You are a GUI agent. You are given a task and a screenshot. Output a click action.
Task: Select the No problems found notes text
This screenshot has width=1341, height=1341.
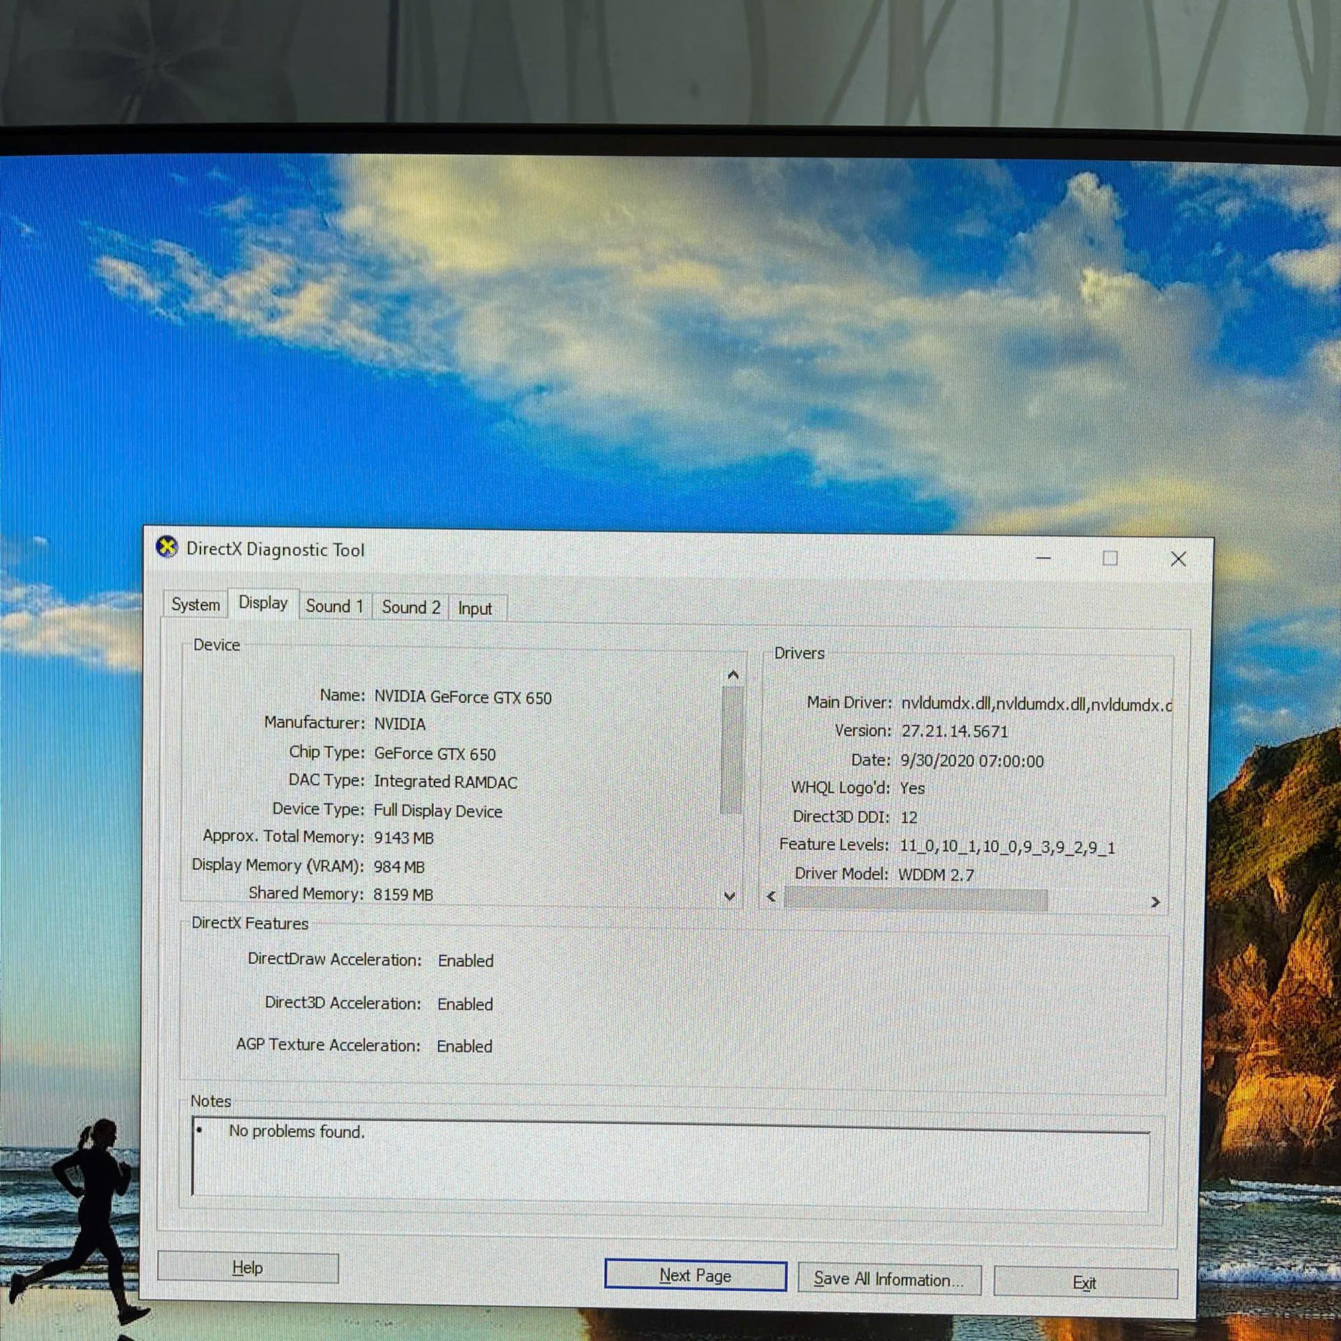(297, 1131)
